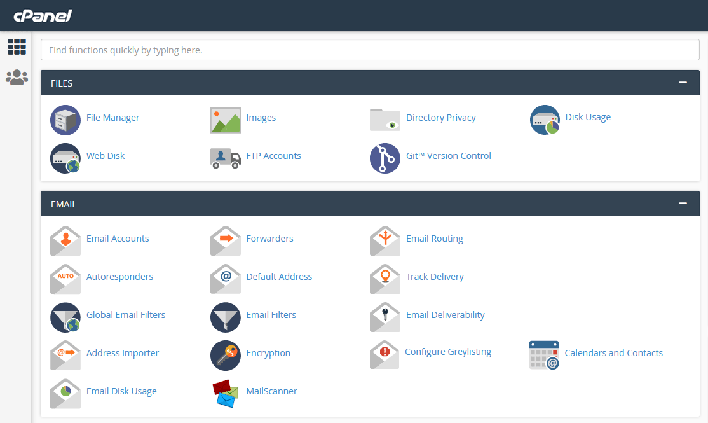The image size is (708, 423).
Task: Open the FTP Accounts truck icon
Action: coord(225,157)
